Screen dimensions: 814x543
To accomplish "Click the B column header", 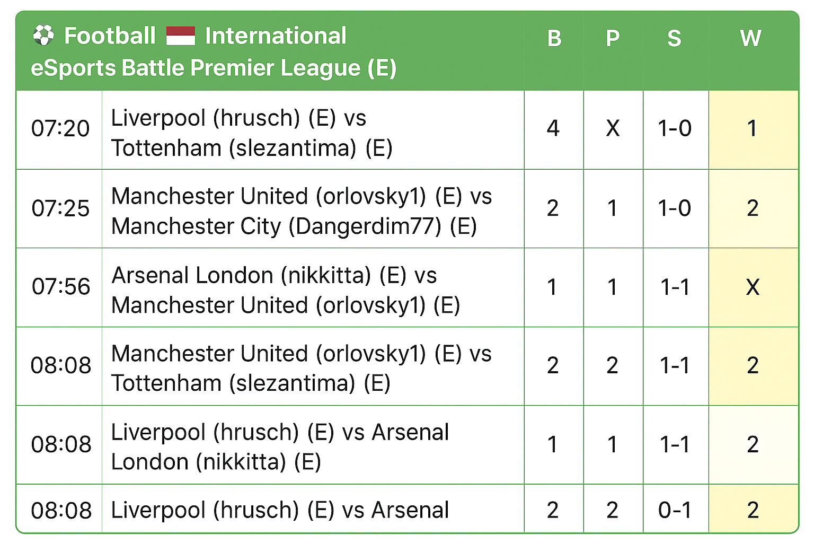I will (554, 38).
